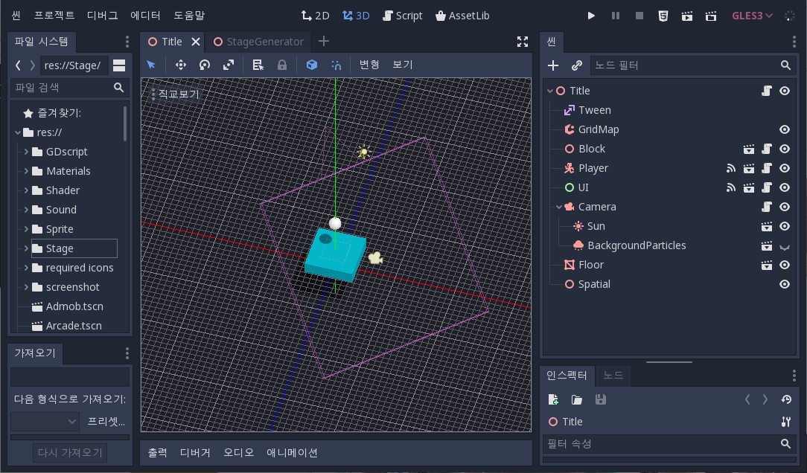This screenshot has height=473, width=807.
Task: Hide the Block node
Action: coord(785,149)
